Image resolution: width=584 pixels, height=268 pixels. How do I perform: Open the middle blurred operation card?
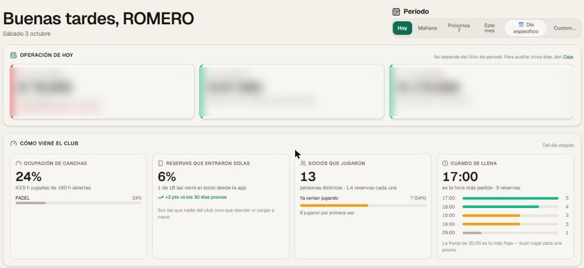point(291,92)
